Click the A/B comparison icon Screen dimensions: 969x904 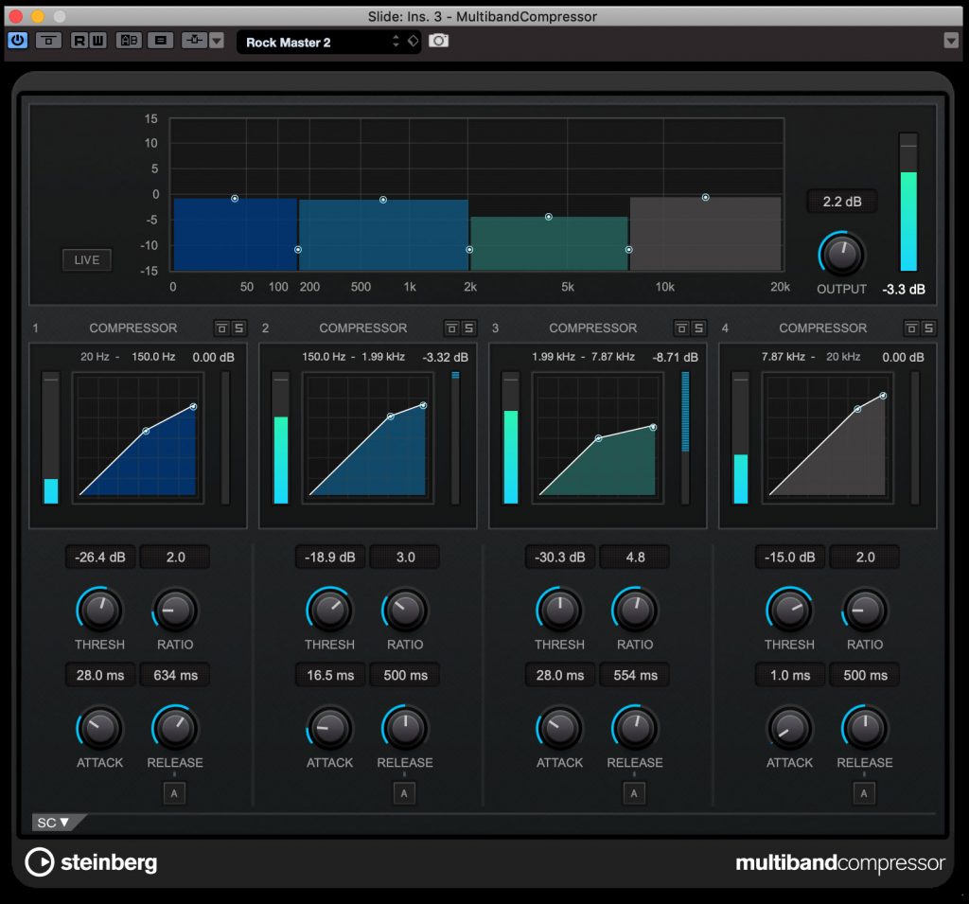pos(128,41)
